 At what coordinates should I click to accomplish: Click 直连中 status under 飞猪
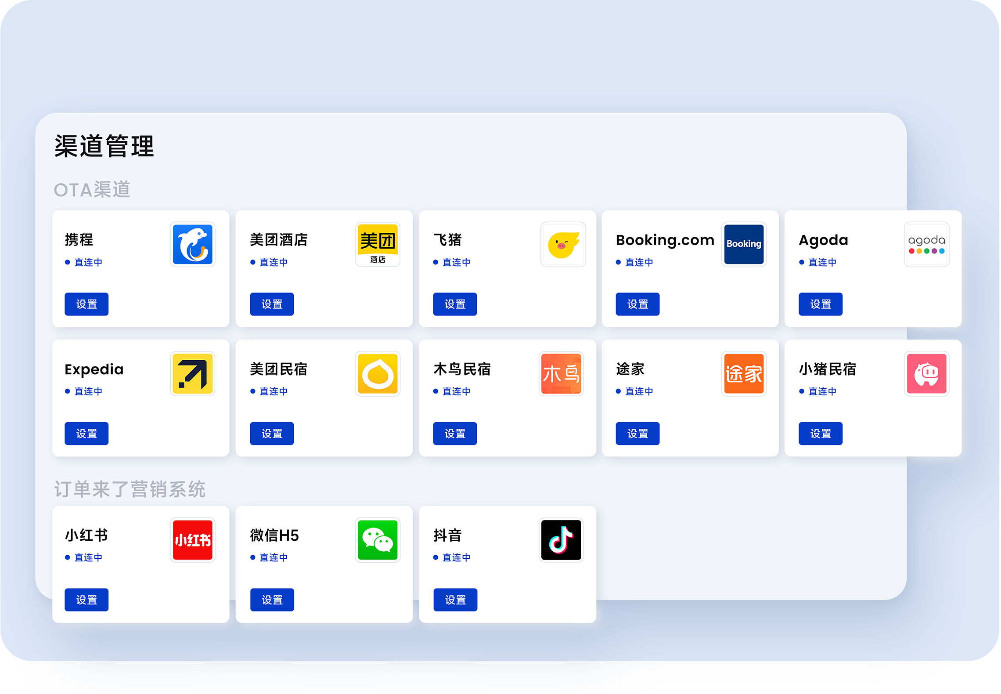coord(452,262)
